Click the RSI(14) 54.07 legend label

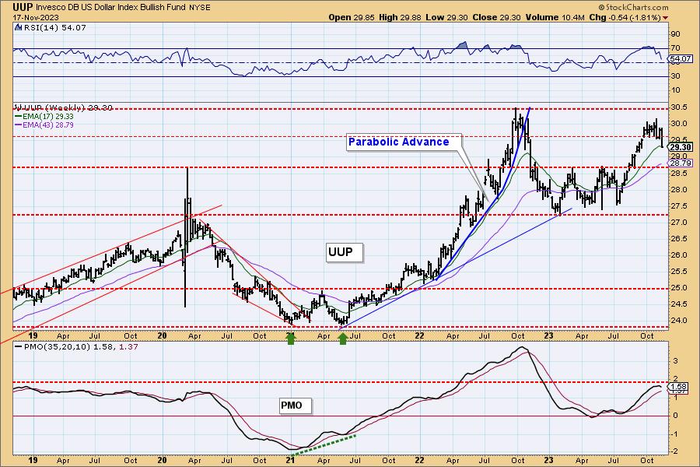(x=54, y=27)
